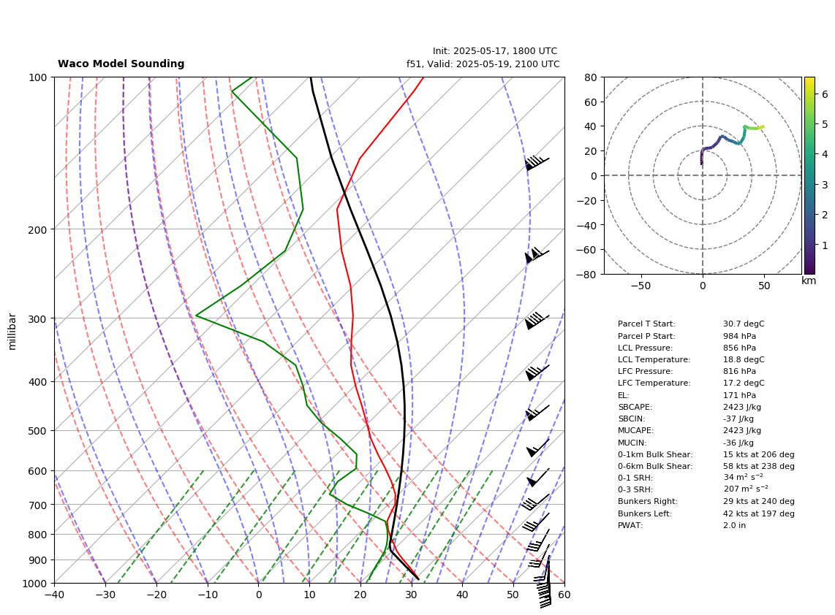835x615 pixels.
Task: Click the 1000 tick on the pressure axis
Action: coord(34,584)
